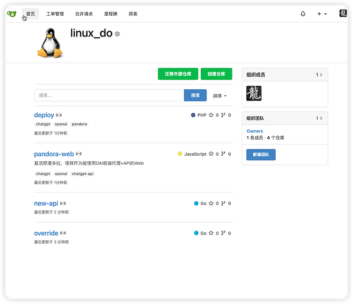This screenshot has height=304, width=353.
Task: Open the deploy repository
Action: (44, 115)
